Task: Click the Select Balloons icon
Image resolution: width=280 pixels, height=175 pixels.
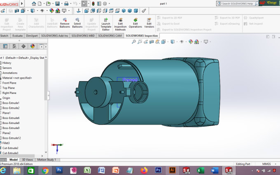Action: (77, 23)
